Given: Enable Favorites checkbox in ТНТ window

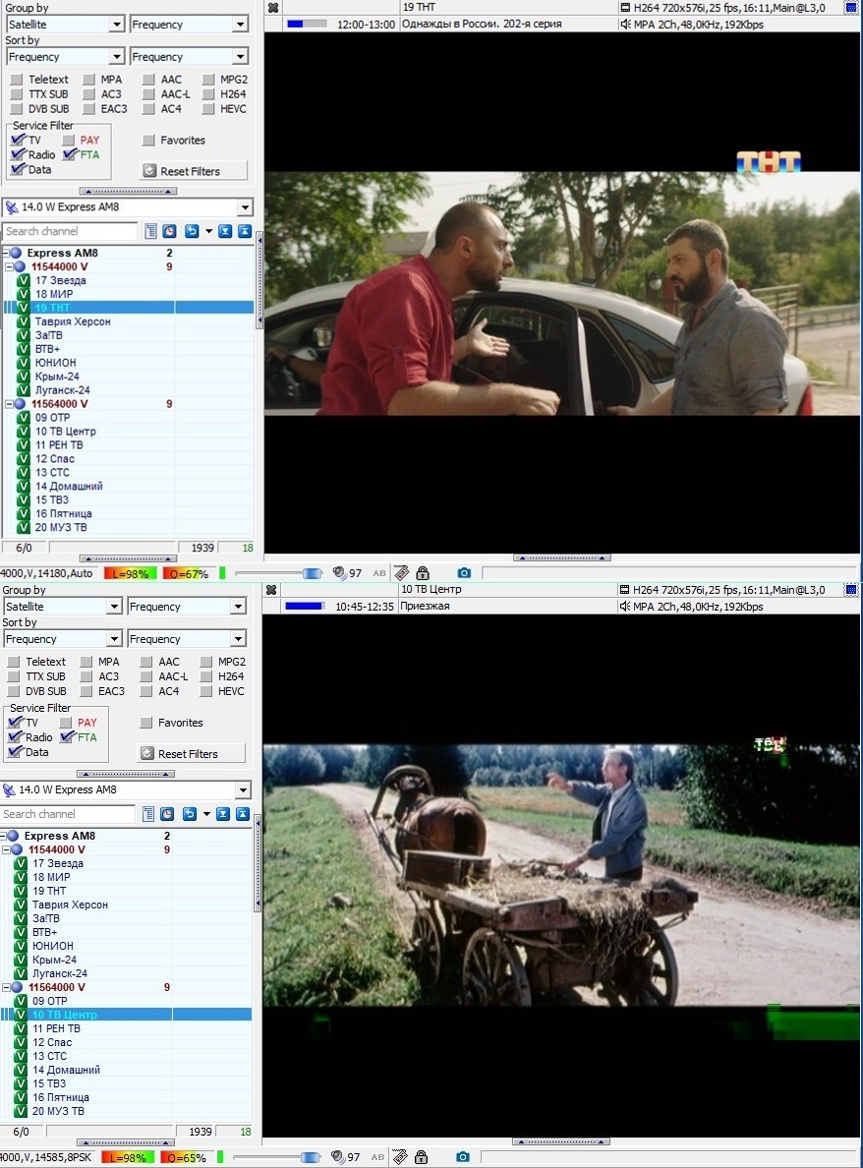Looking at the screenshot, I should point(149,140).
